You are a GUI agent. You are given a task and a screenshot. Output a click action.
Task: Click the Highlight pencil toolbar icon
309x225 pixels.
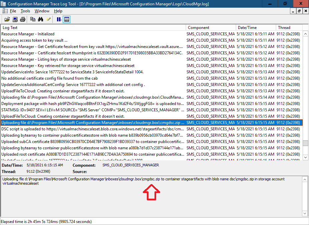(x=48, y=19)
